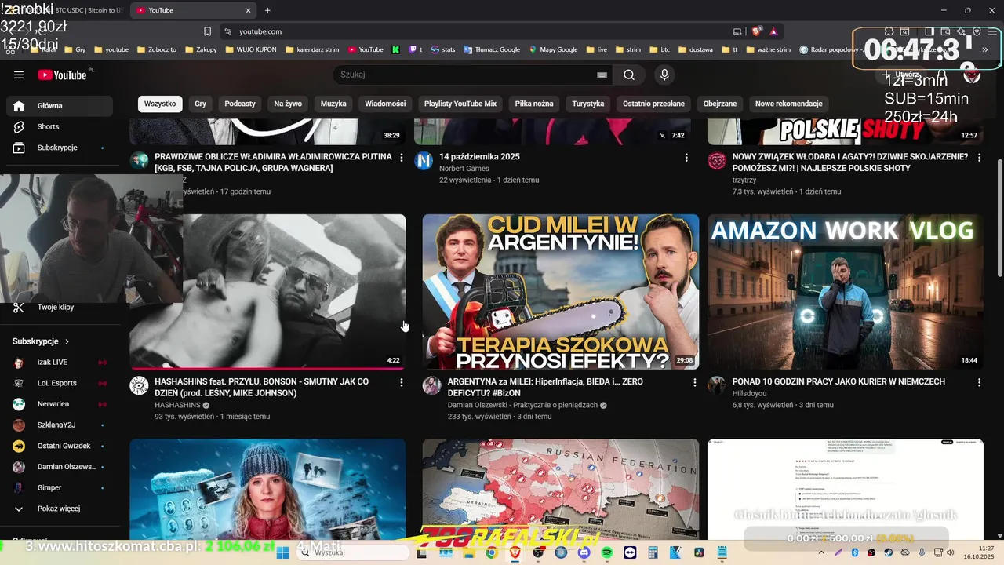The image size is (1004, 565).
Task: Select the Wszystko filter chip
Action: coord(160,104)
